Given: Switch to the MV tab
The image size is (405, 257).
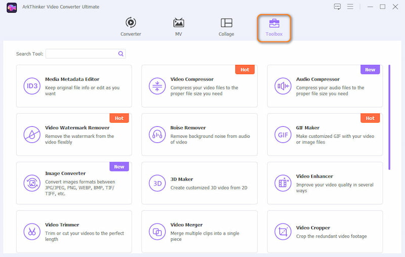Looking at the screenshot, I should [x=179, y=27].
